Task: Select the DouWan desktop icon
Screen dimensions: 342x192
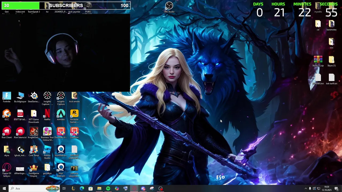Action: (x=74, y=133)
